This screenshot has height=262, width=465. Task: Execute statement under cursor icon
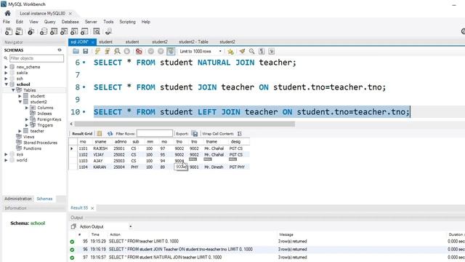click(108, 52)
